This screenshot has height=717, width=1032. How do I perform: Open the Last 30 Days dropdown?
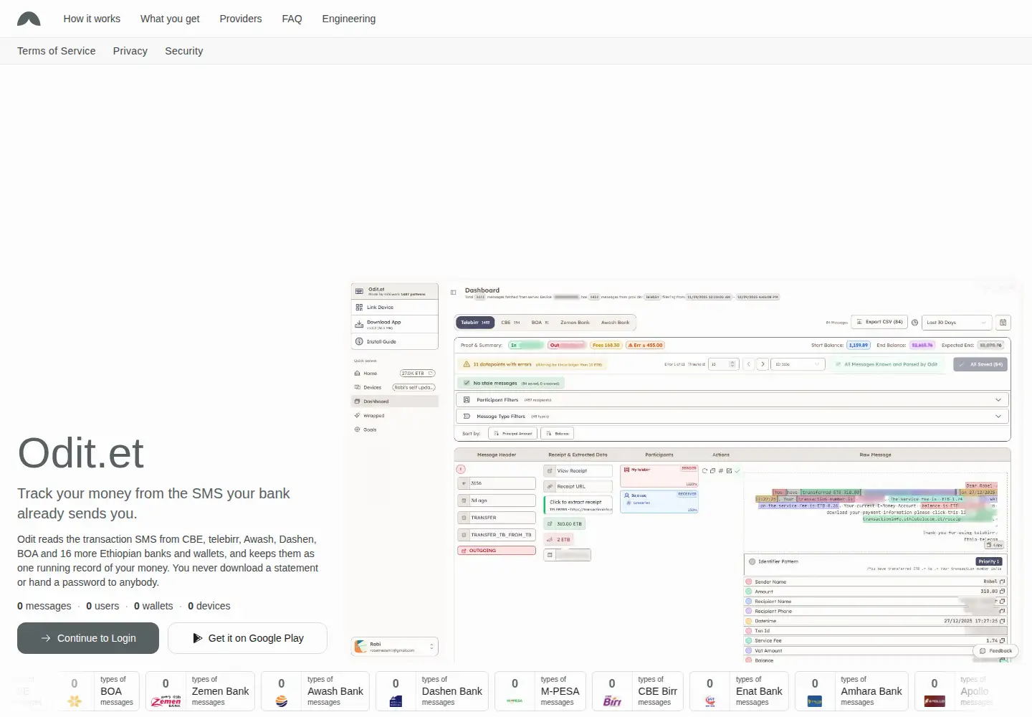click(957, 323)
